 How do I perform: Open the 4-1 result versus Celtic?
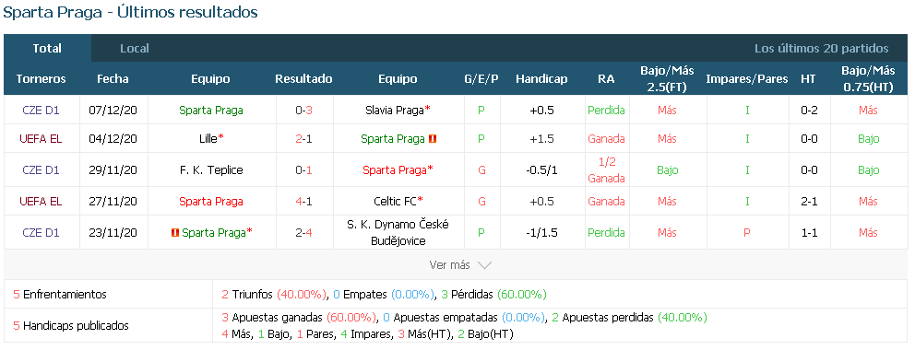(304, 201)
